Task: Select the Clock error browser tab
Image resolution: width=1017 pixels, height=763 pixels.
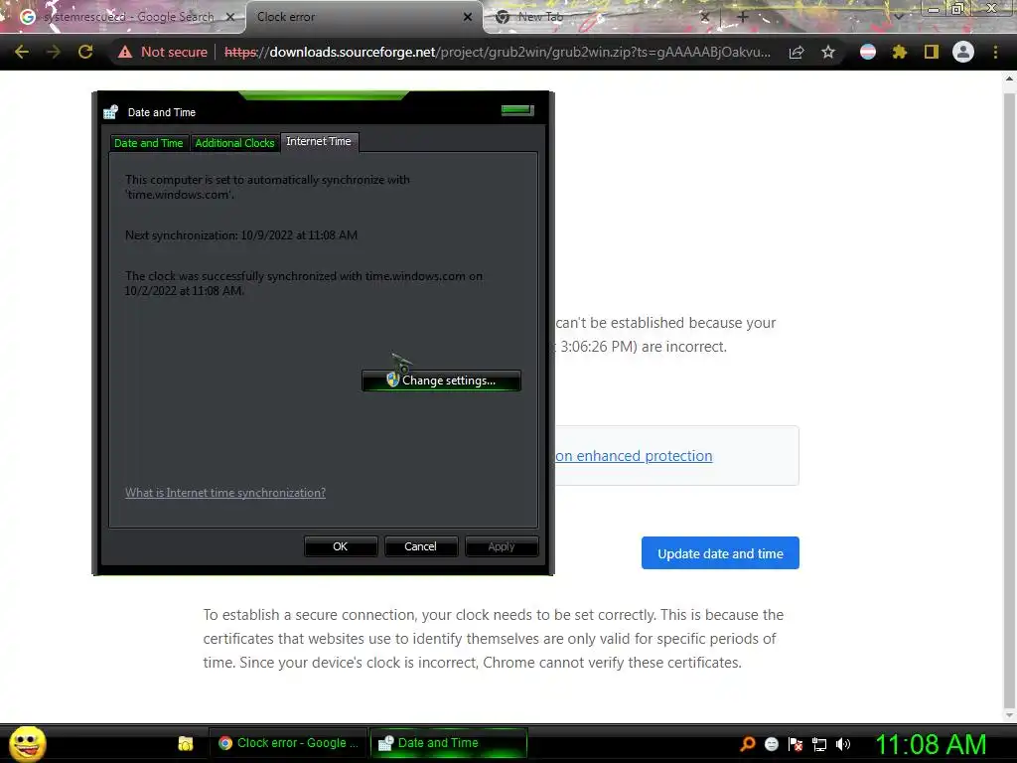Action: pyautogui.click(x=363, y=17)
